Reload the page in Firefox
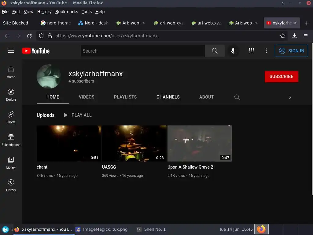Viewport: 313px width, 235px height. 29,36
